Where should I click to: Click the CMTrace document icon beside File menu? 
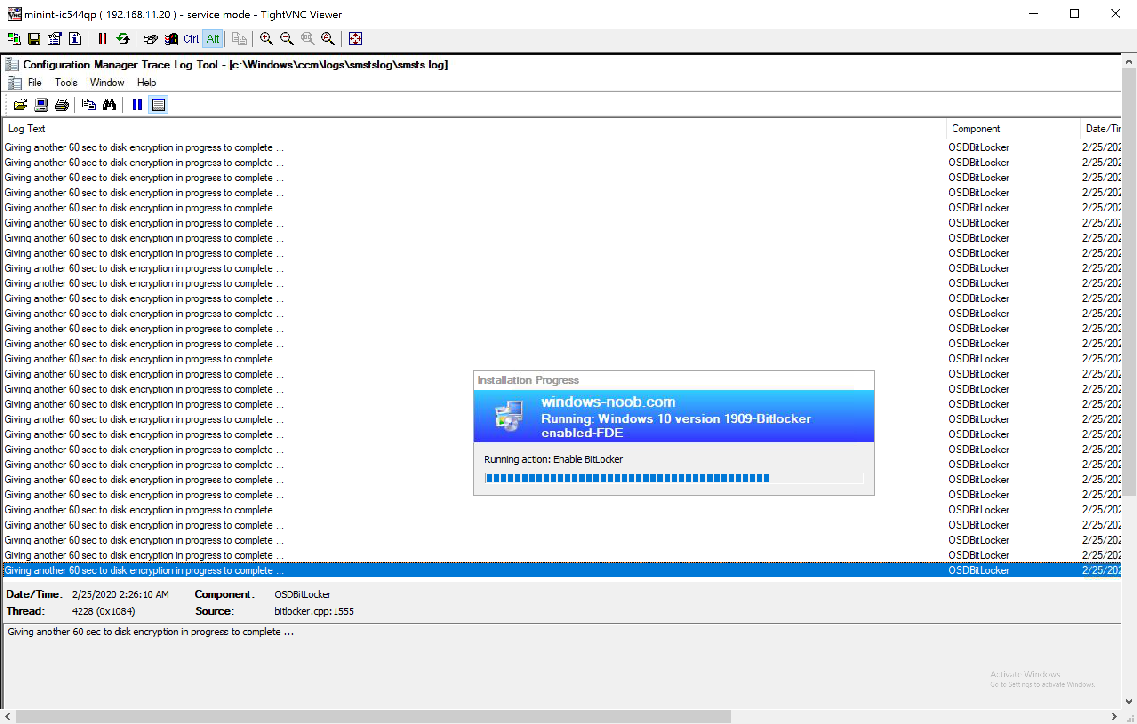tap(15, 83)
